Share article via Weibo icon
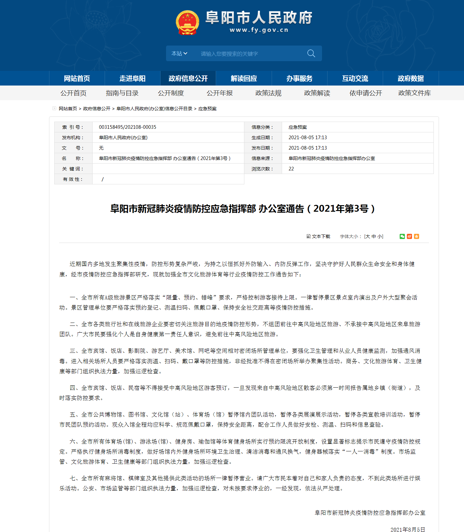Image resolution: width=464 pixels, height=532 pixels. [x=409, y=236]
